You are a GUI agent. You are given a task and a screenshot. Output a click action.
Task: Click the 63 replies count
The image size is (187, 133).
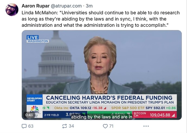[x=31, y=126]
